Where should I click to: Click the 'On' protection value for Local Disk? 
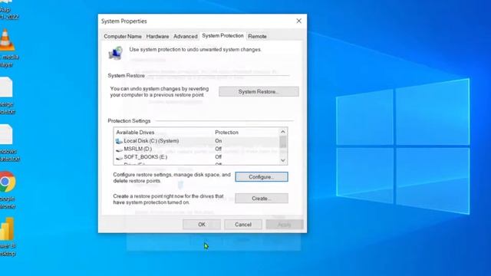218,141
